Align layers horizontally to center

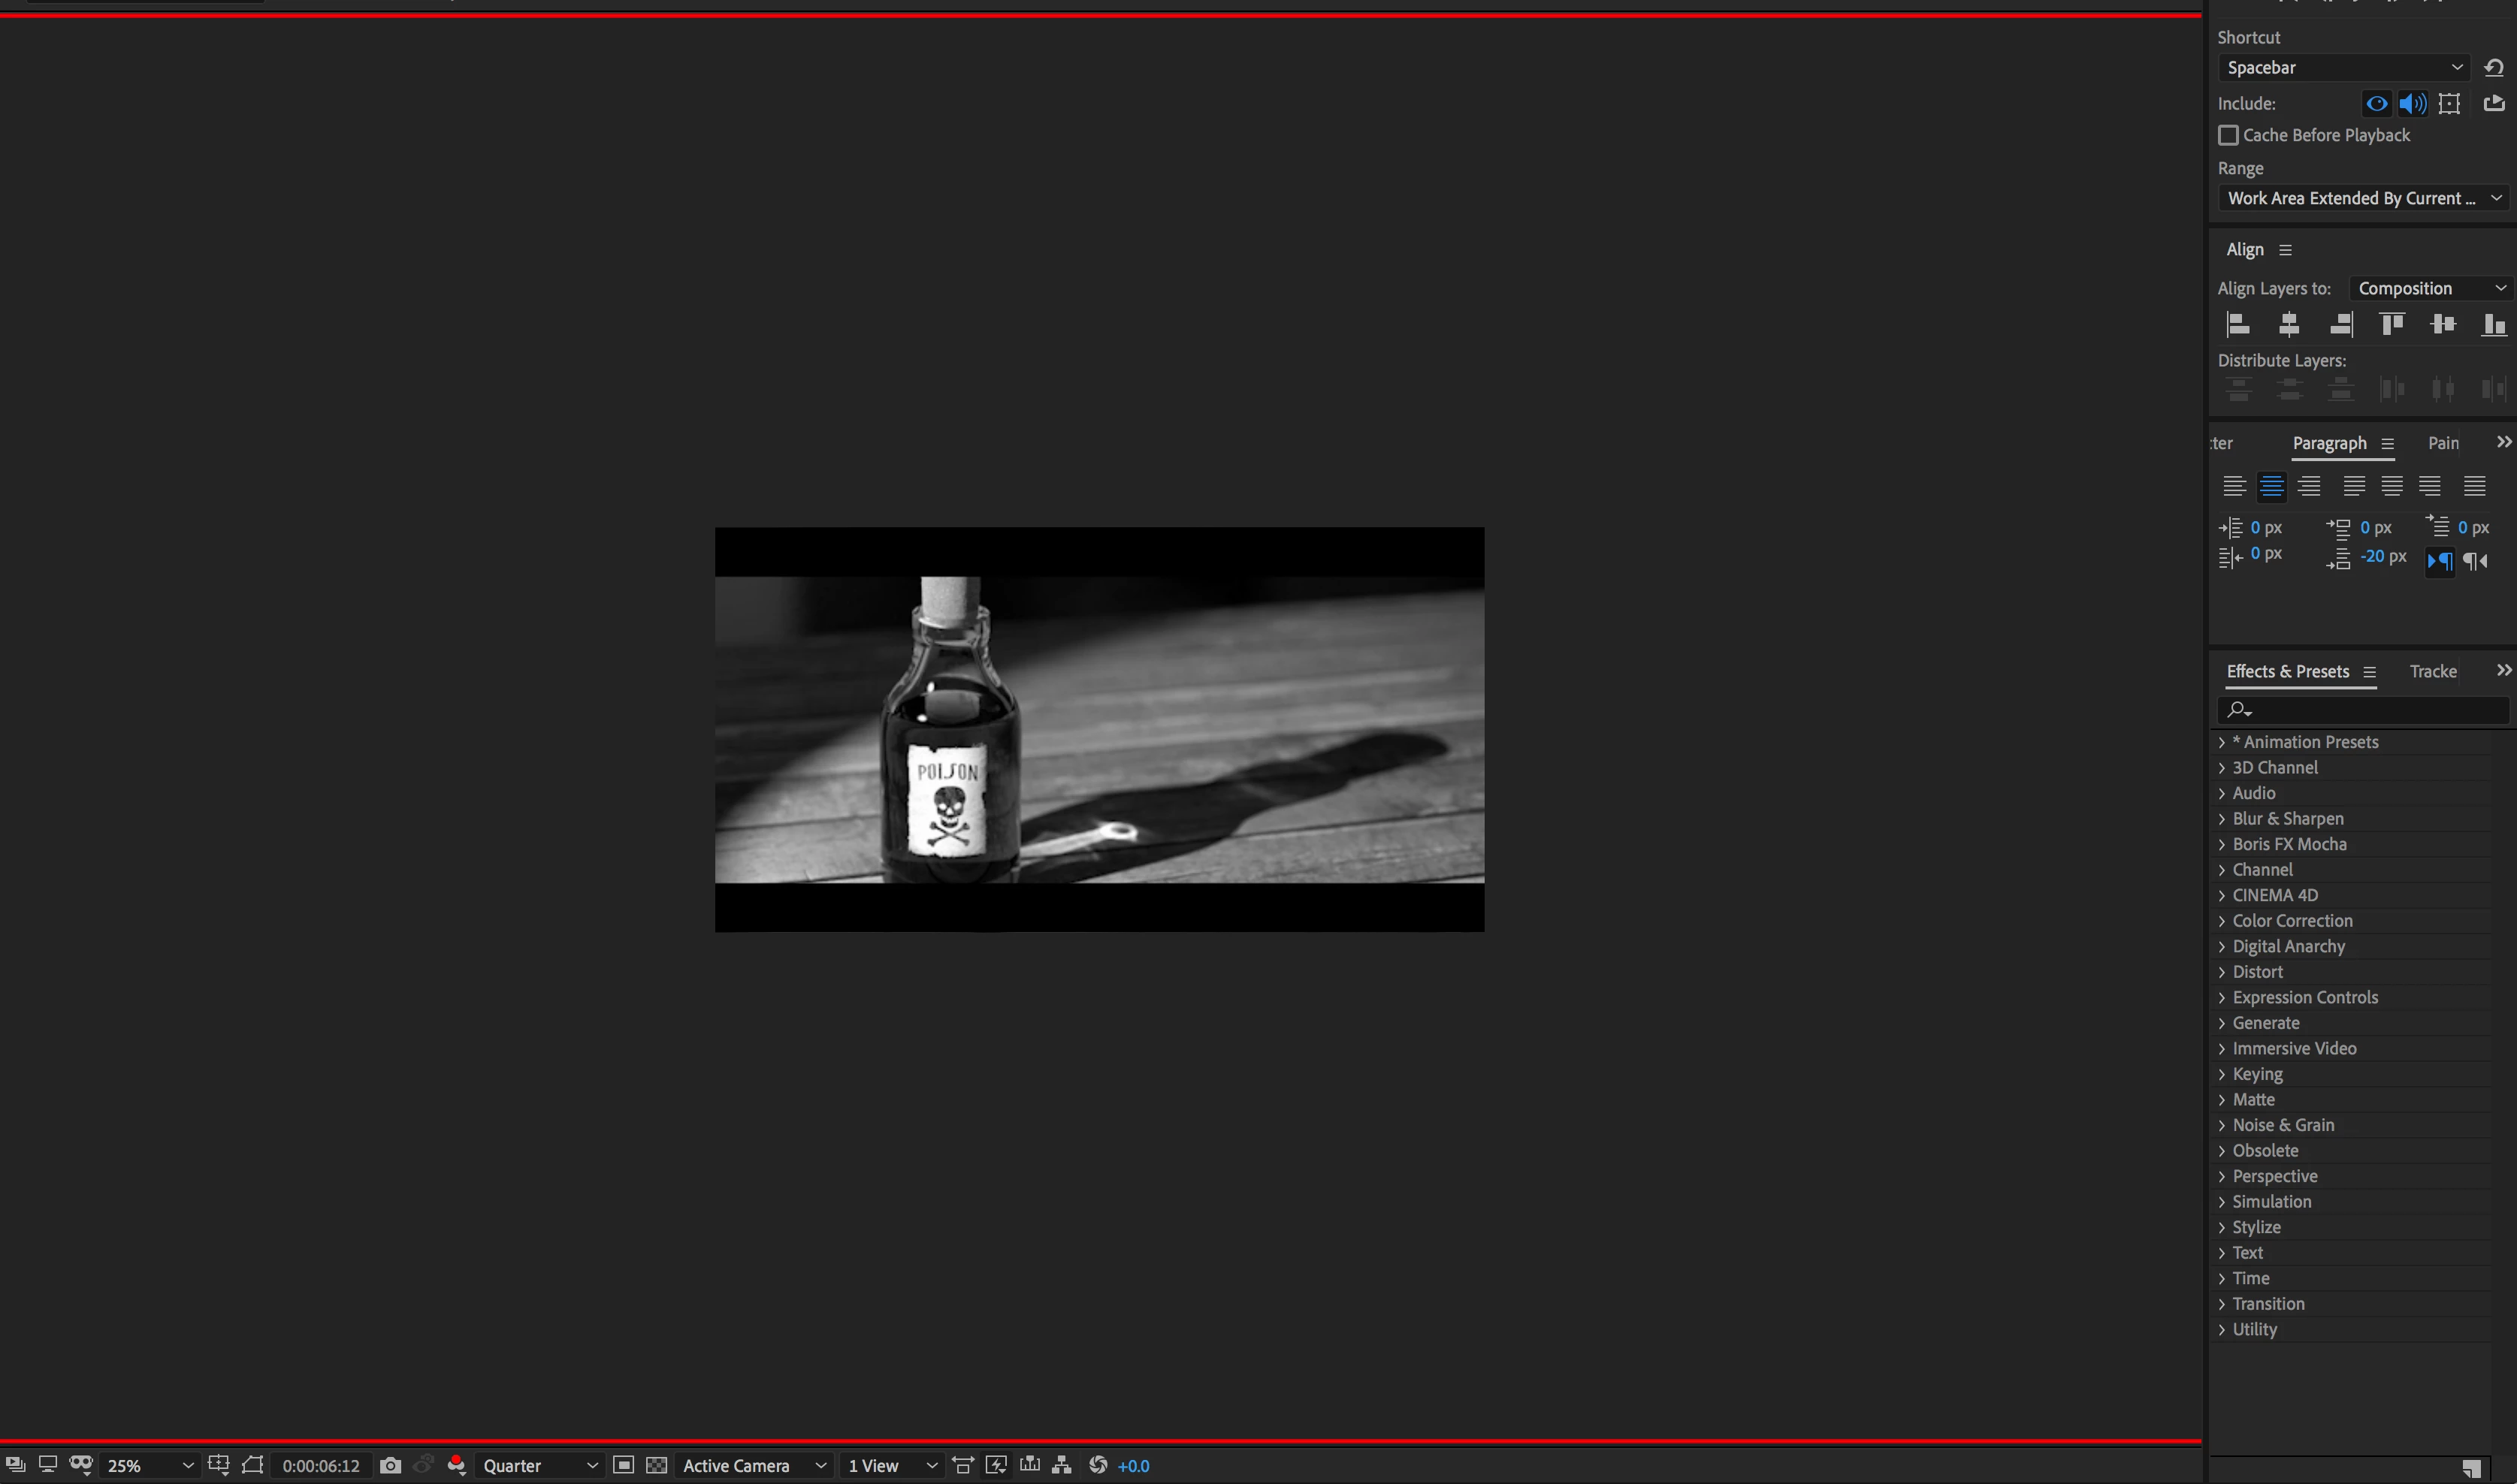click(x=2289, y=324)
